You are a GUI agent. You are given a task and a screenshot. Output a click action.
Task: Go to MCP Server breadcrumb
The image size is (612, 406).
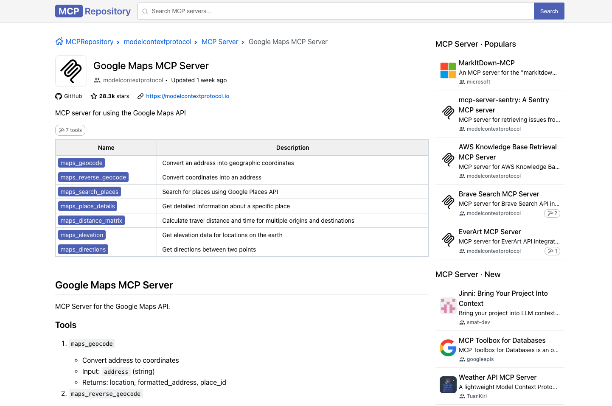(x=220, y=42)
